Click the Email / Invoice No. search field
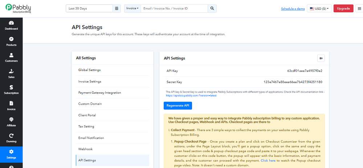The height and width of the screenshot is (168, 363). pyautogui.click(x=174, y=9)
